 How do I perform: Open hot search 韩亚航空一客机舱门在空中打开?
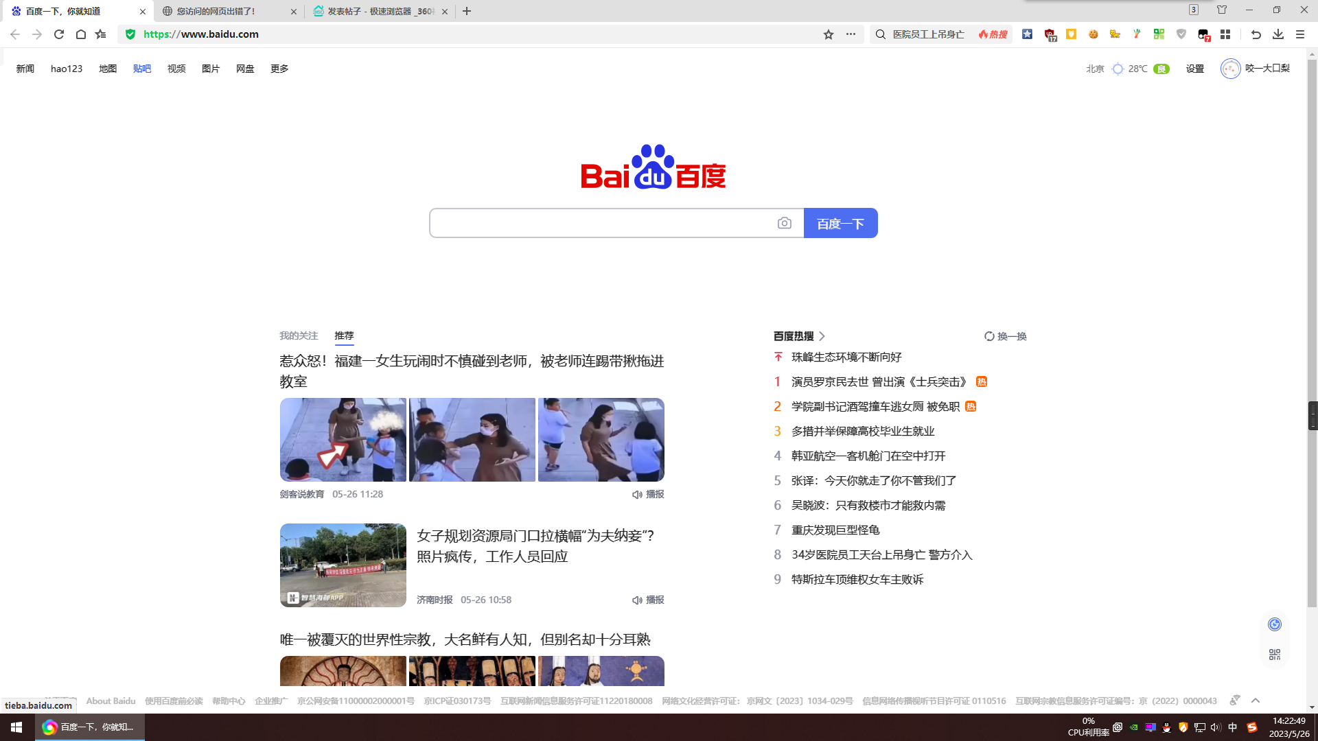tap(868, 456)
